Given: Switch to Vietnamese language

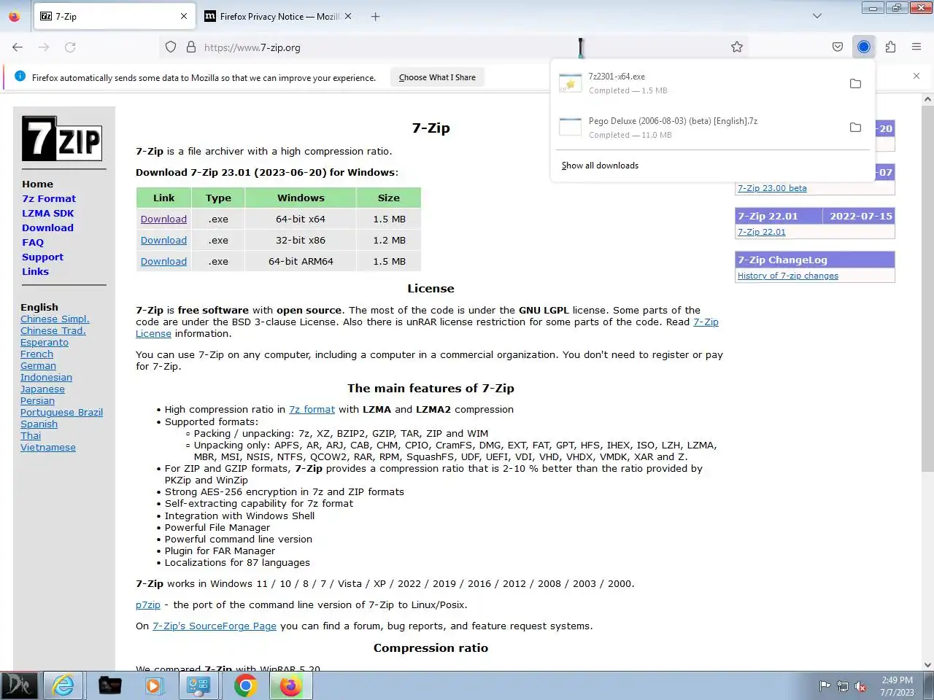Looking at the screenshot, I should point(48,447).
